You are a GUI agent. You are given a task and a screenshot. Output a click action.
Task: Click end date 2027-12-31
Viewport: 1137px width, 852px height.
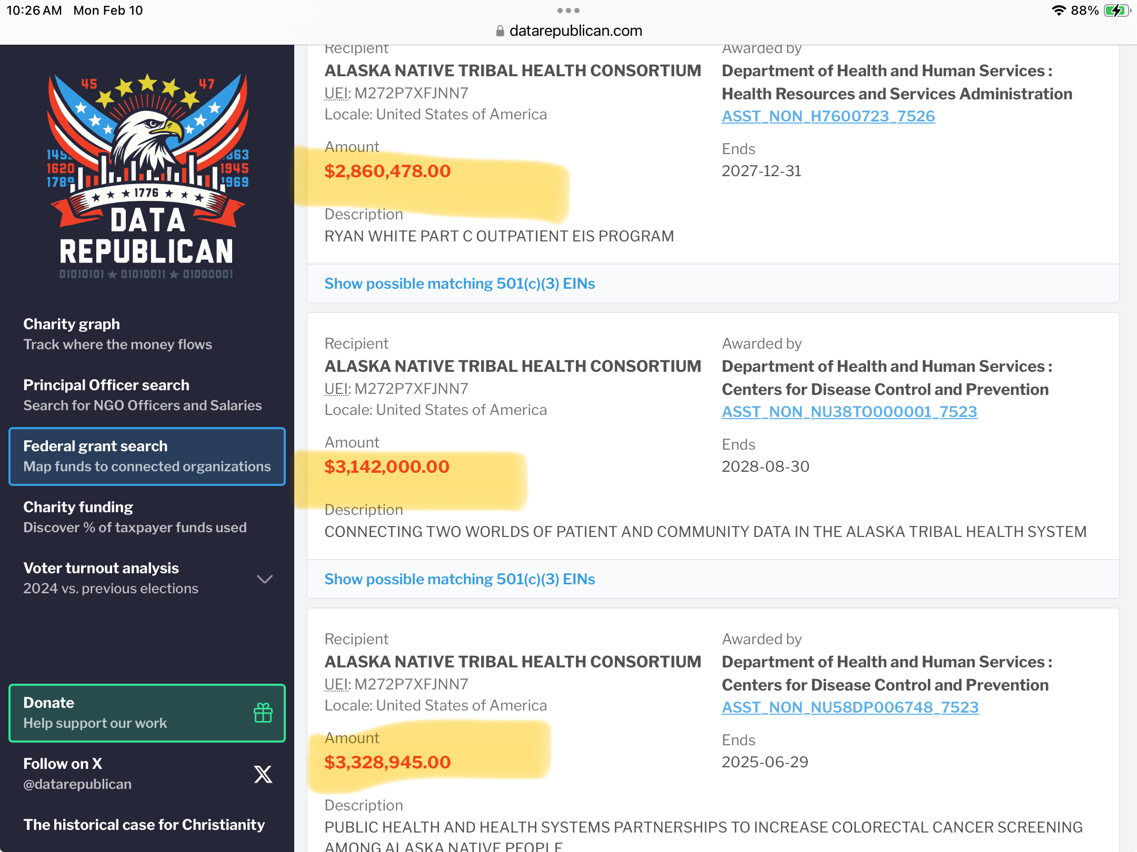[x=761, y=171]
